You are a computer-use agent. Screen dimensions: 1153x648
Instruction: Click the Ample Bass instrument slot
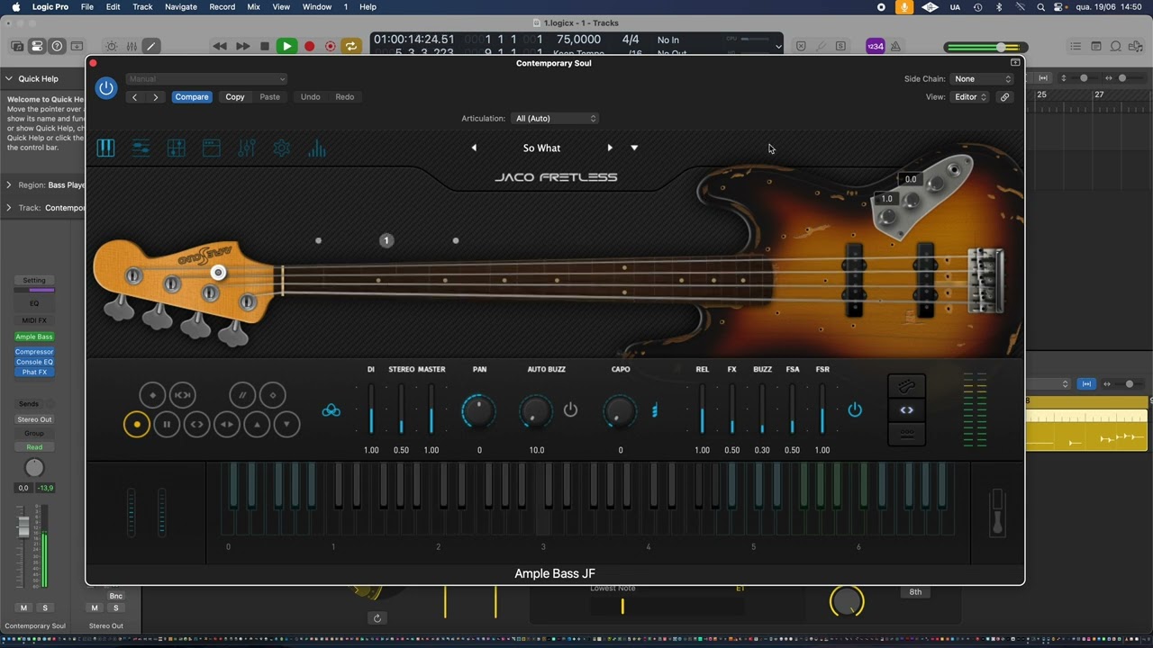pyautogui.click(x=34, y=337)
